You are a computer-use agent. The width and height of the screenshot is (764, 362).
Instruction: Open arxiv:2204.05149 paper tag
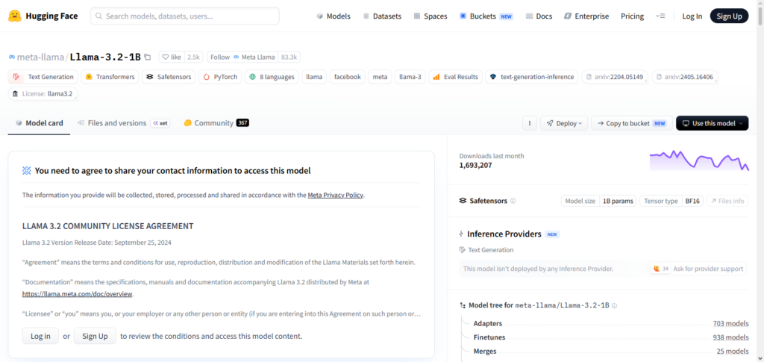coord(615,77)
